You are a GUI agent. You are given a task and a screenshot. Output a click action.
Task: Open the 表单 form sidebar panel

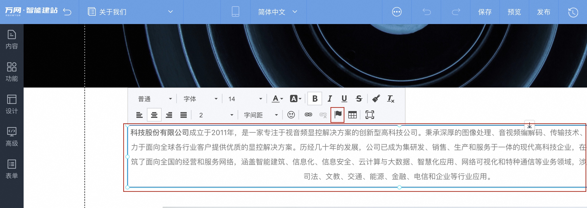point(12,169)
